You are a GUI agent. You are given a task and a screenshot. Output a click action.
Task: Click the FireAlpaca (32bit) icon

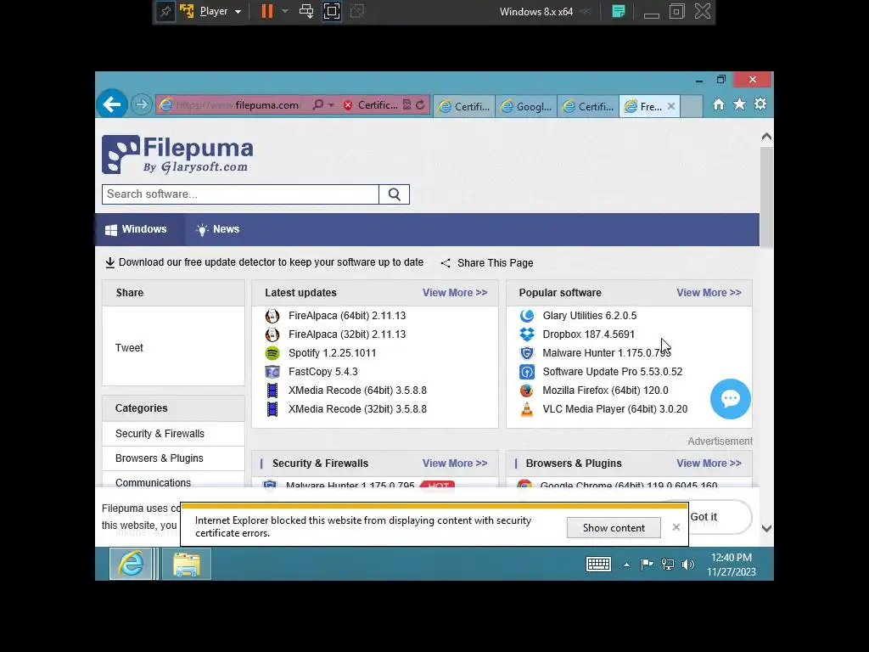click(272, 334)
